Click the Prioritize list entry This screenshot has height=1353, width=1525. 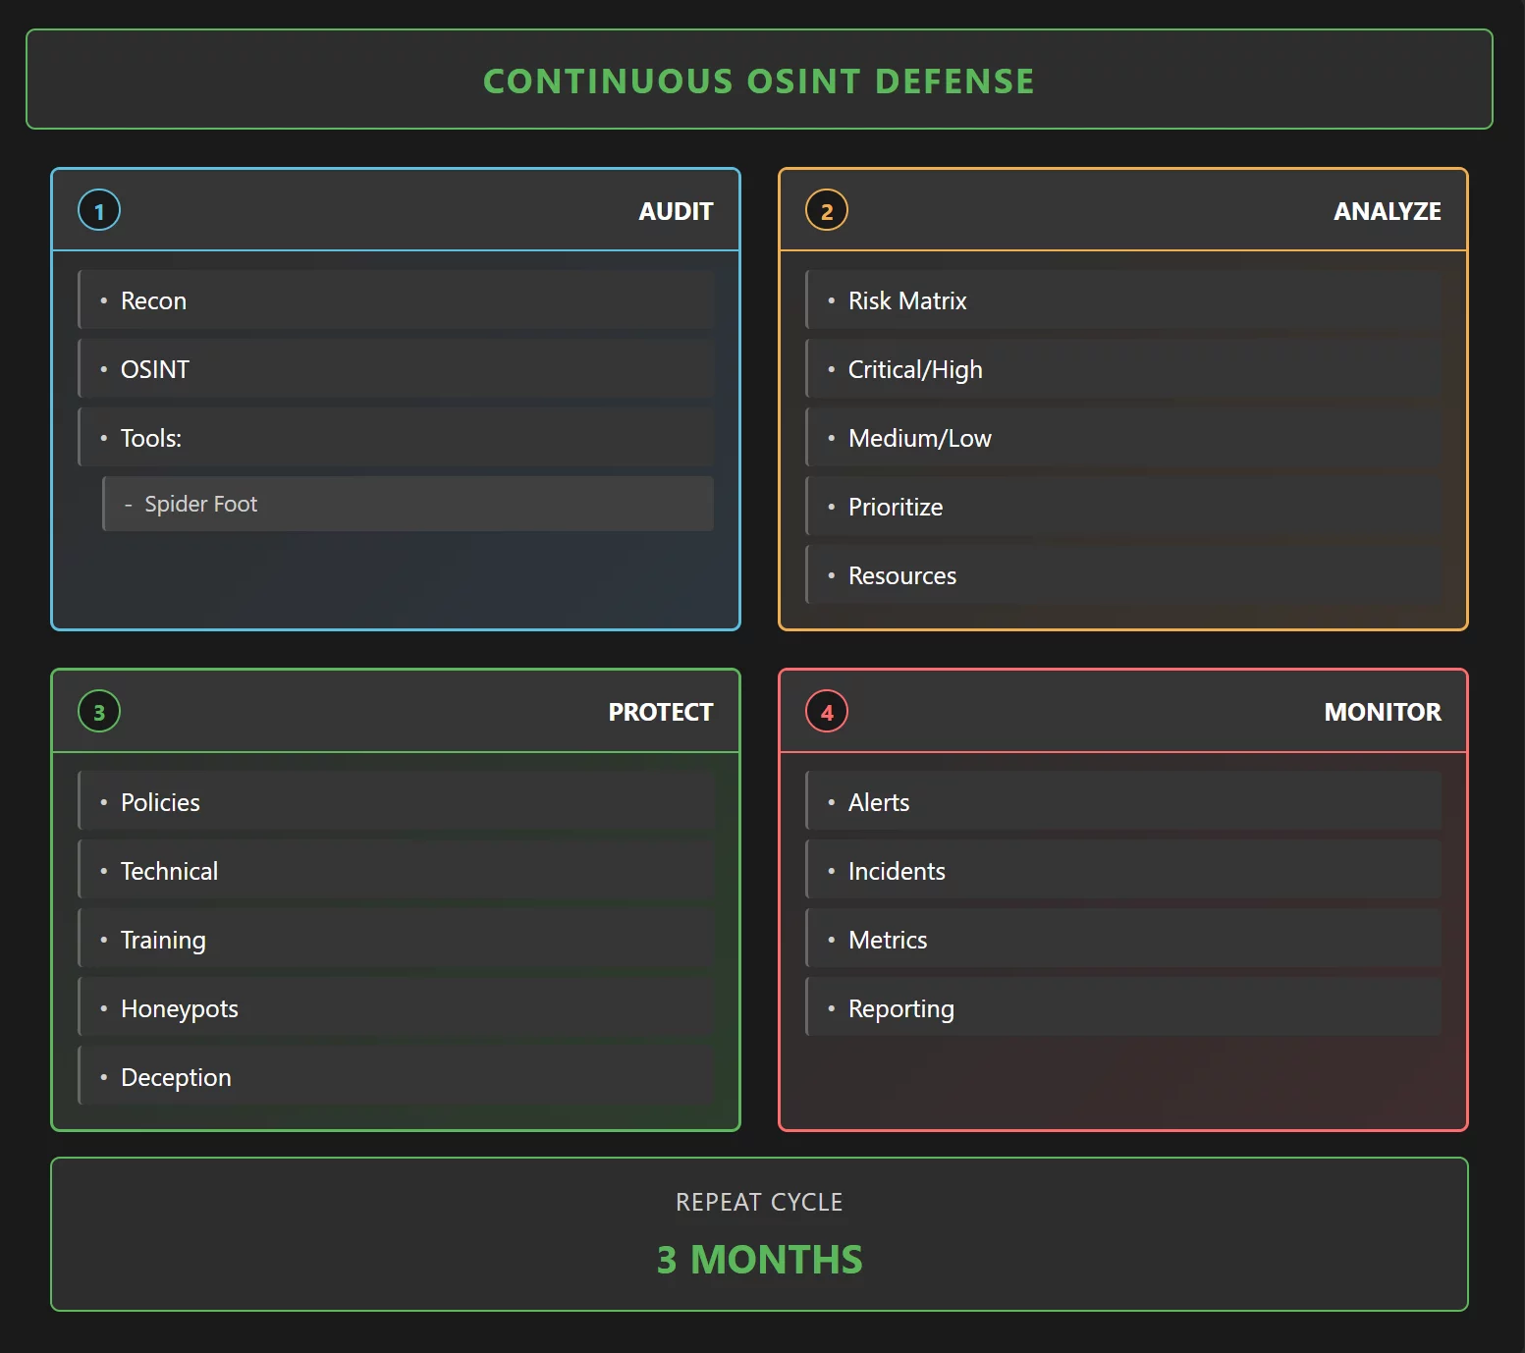(x=896, y=507)
